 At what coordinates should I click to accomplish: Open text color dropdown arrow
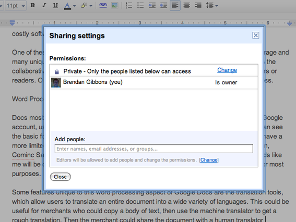point(74,6)
